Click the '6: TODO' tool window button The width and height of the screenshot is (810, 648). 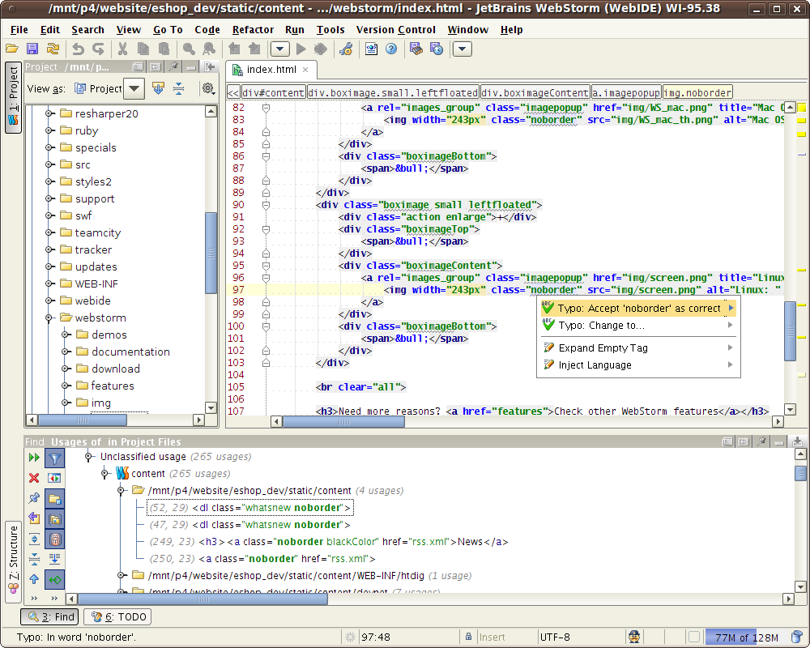pyautogui.click(x=119, y=617)
